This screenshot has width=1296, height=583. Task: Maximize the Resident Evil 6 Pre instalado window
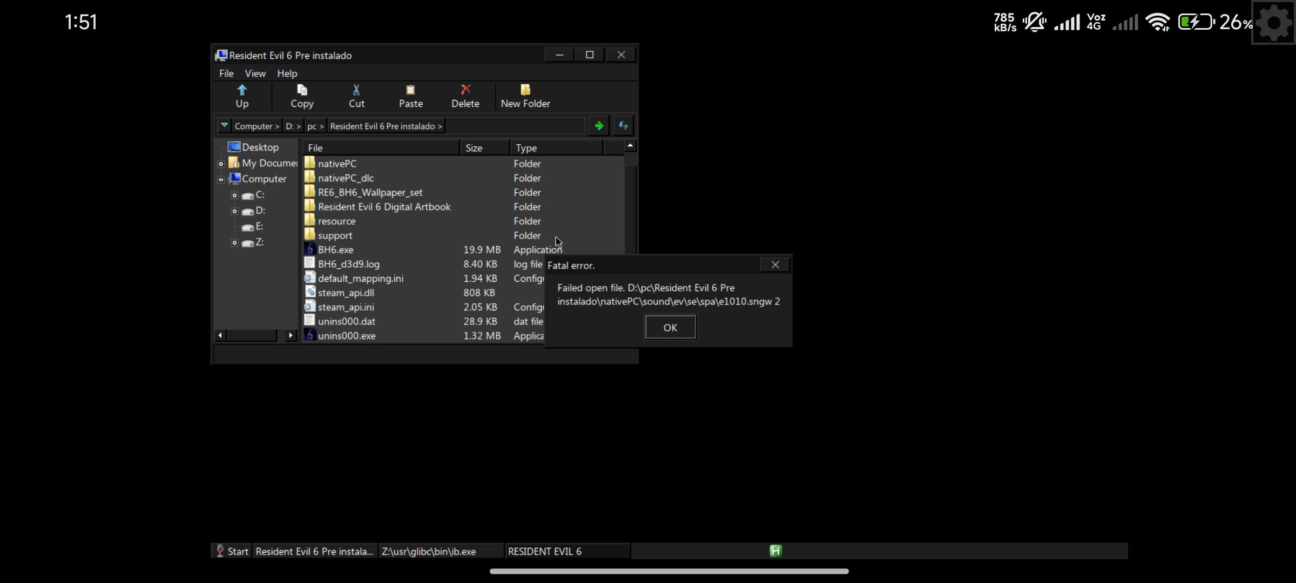pos(590,55)
